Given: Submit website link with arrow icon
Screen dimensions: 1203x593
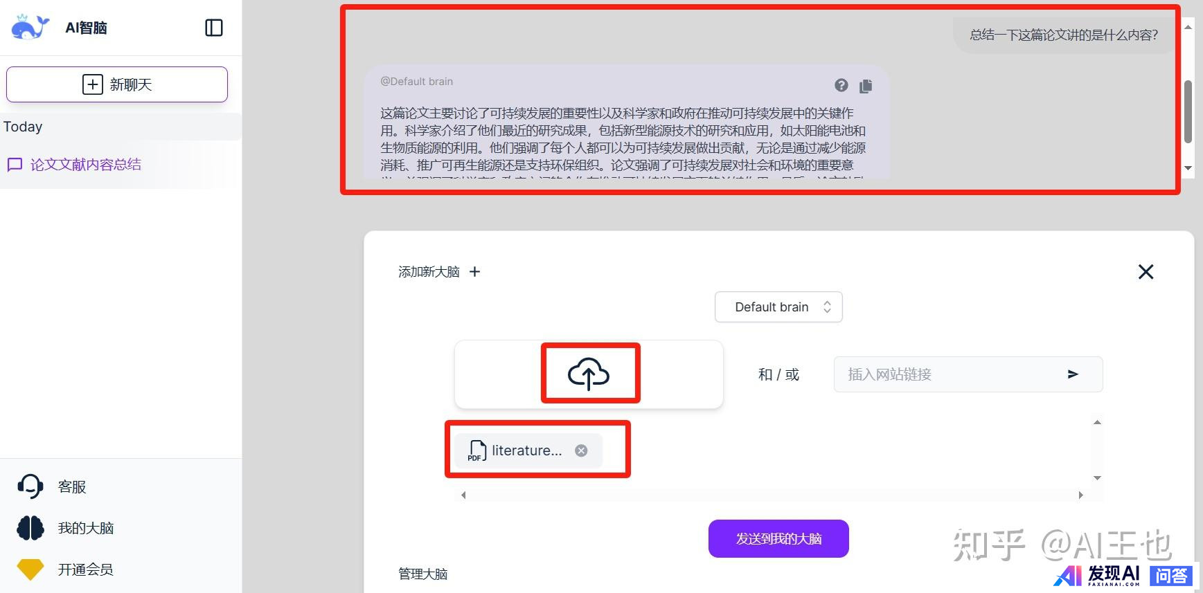Looking at the screenshot, I should (x=1073, y=374).
